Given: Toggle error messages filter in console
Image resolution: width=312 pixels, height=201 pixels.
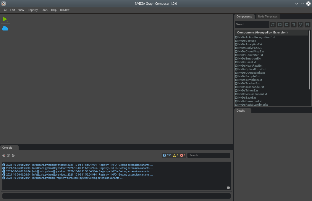Looking at the screenshot, I should 183,155.
